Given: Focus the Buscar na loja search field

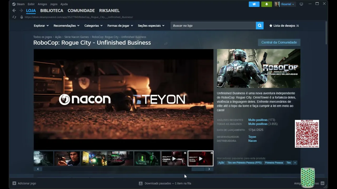Looking at the screenshot, I should [x=213, y=25].
